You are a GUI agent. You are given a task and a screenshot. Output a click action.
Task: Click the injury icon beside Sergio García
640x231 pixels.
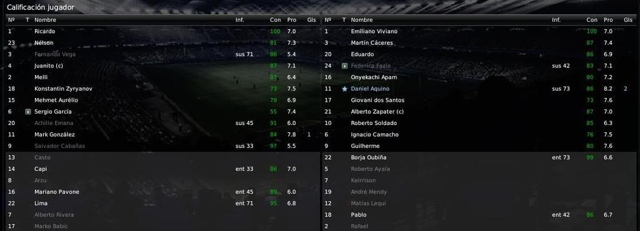(28, 112)
